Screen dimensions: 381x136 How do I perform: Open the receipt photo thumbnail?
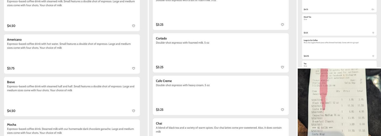click(339, 102)
